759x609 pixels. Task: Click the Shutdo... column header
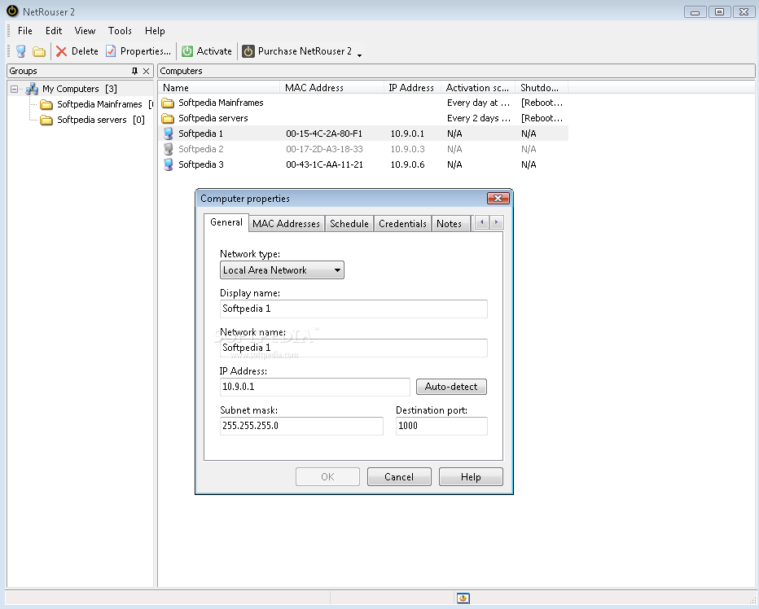542,88
